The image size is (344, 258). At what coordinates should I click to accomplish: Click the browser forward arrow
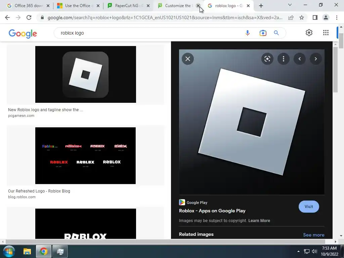18,17
